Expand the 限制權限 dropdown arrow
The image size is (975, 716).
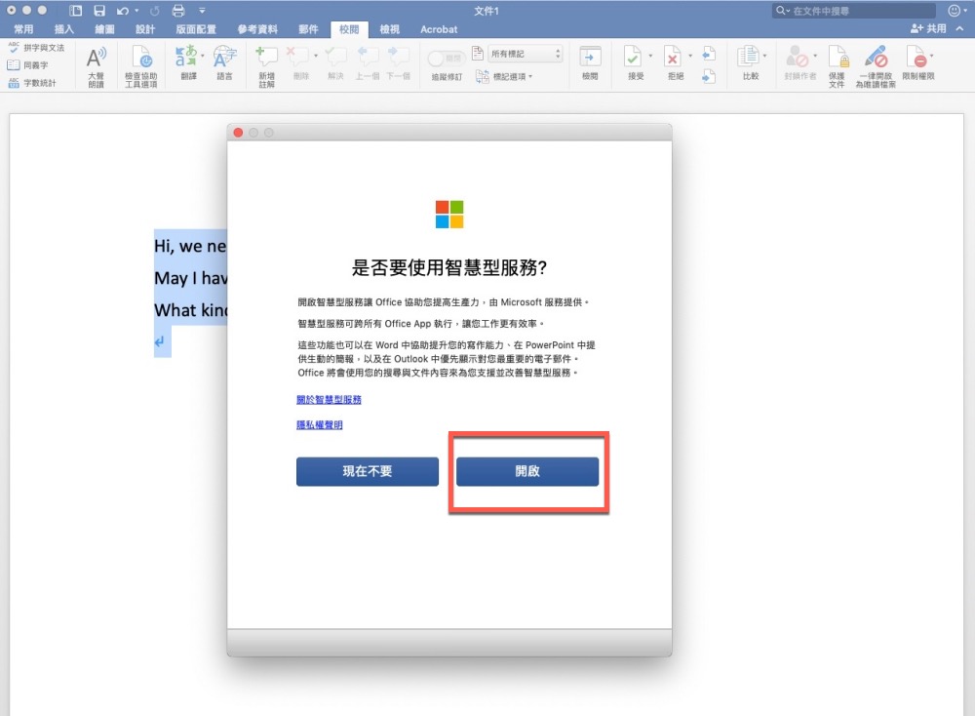pos(931,56)
